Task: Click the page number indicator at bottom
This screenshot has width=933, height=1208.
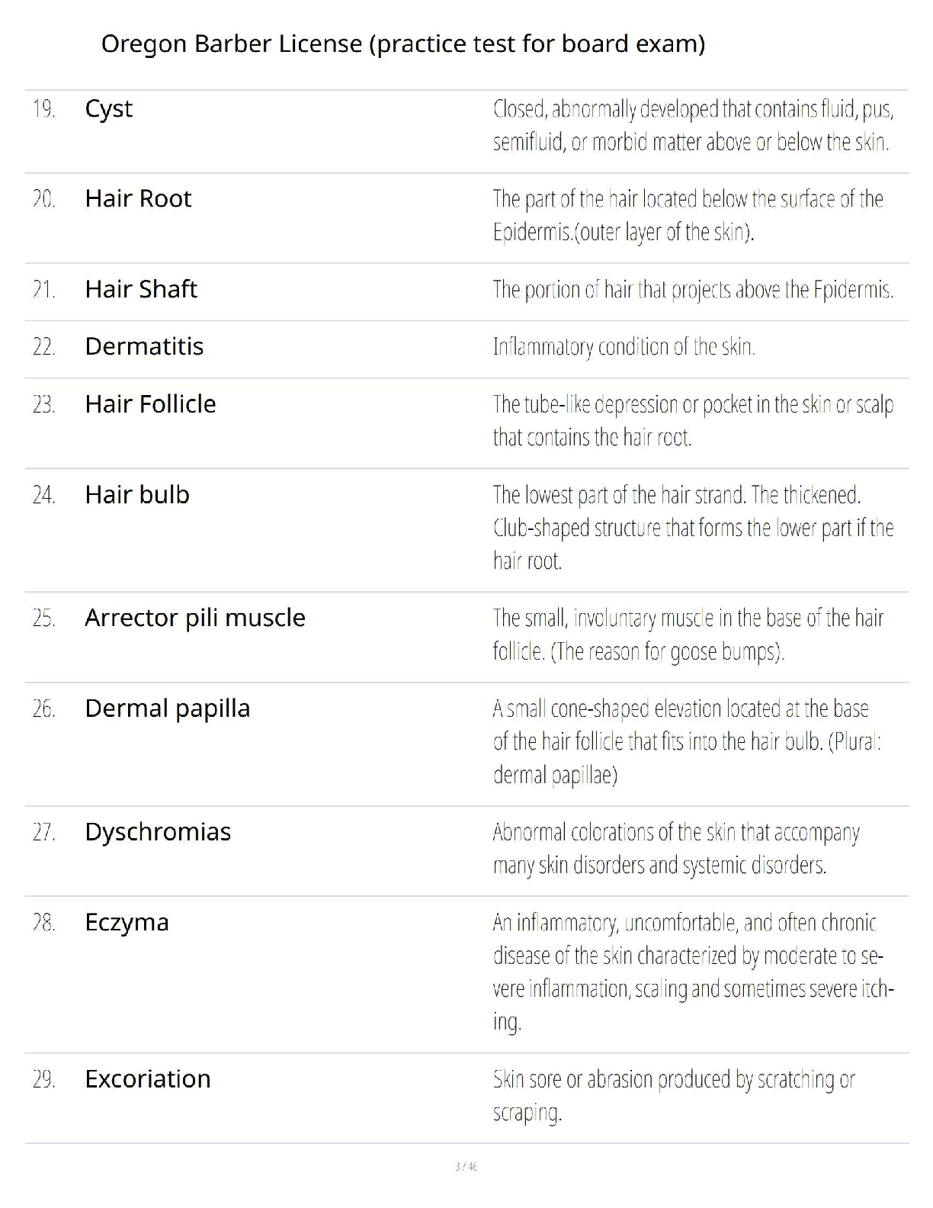Action: 466,1167
